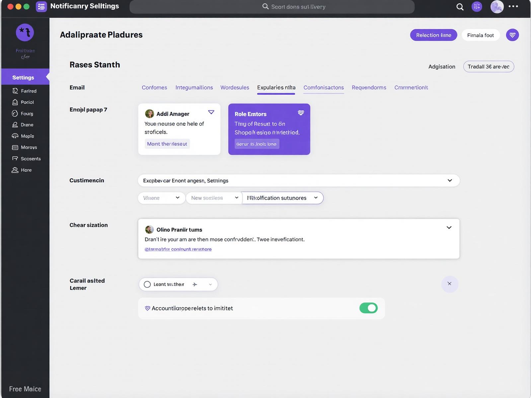Toggle the Accountiiarope relets switch off

click(368, 308)
